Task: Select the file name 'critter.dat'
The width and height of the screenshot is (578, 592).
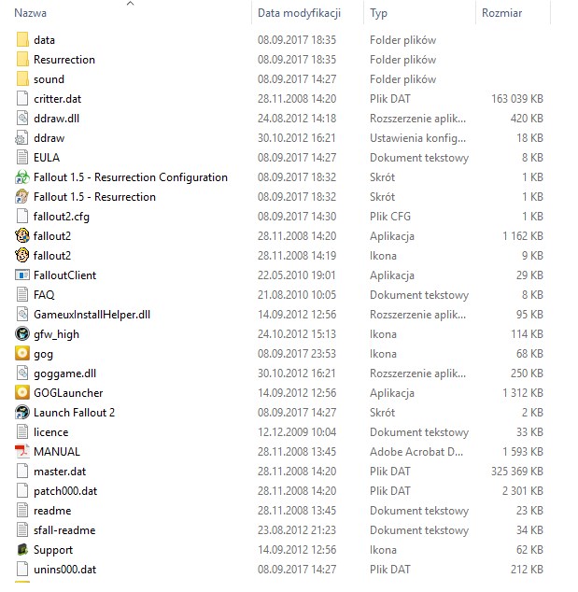Action: 57,99
